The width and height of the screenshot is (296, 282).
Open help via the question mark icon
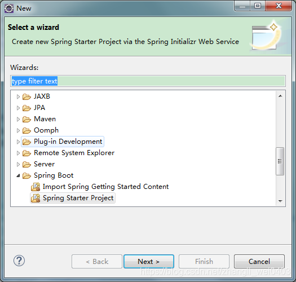(19, 261)
